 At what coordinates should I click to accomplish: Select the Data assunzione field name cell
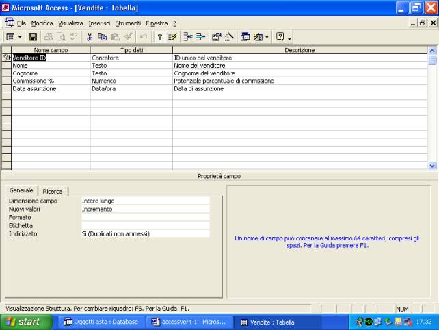pos(51,88)
